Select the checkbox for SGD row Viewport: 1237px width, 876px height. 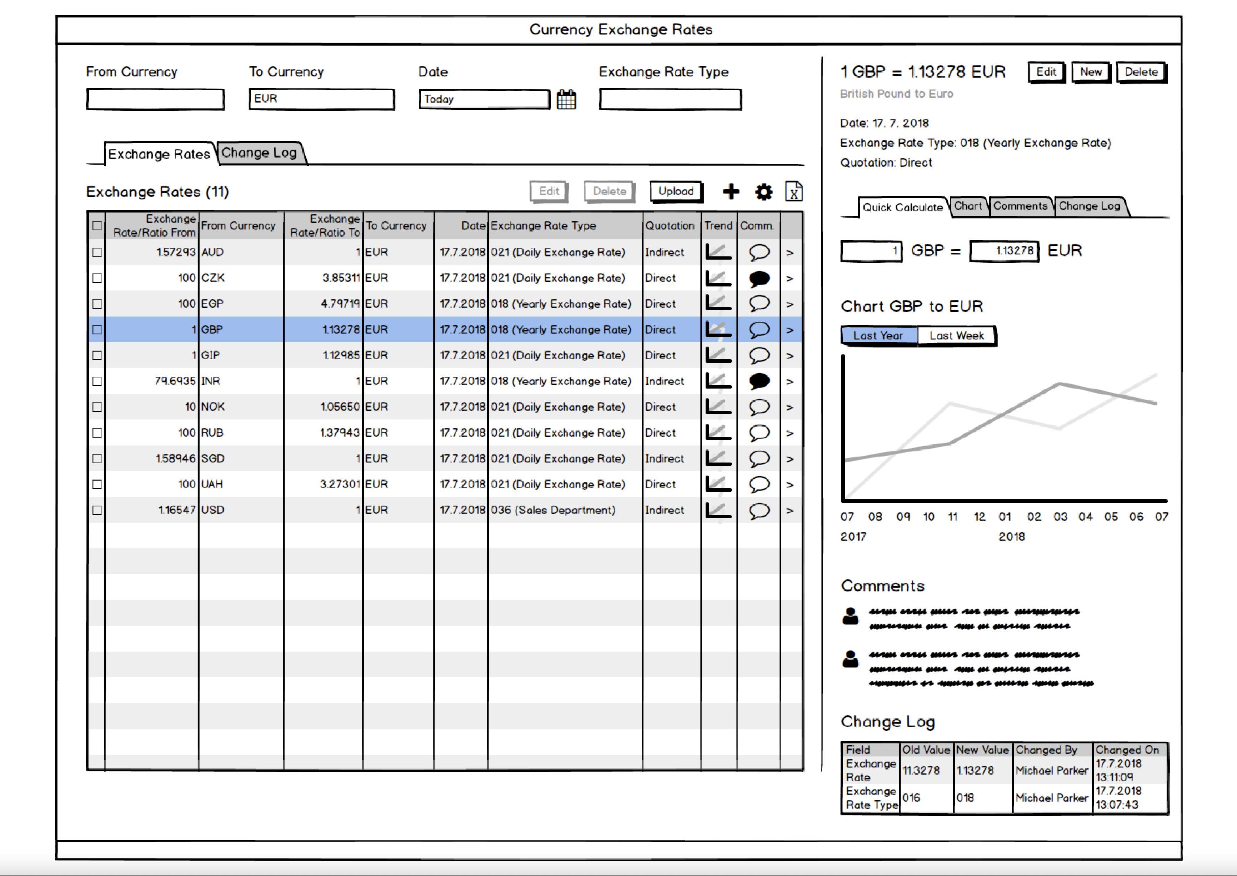pyautogui.click(x=97, y=458)
